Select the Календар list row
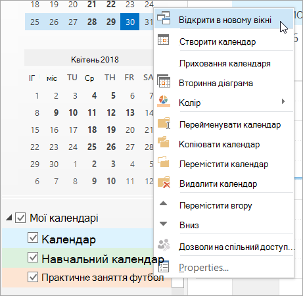The height and width of the screenshot is (296, 303). click(78, 238)
